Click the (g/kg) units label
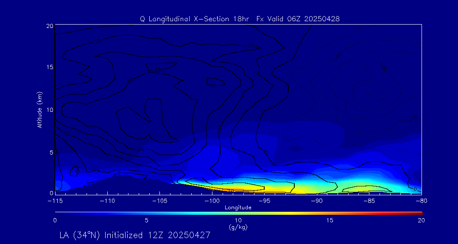Image resolution: width=458 pixels, height=244 pixels. 238,227
